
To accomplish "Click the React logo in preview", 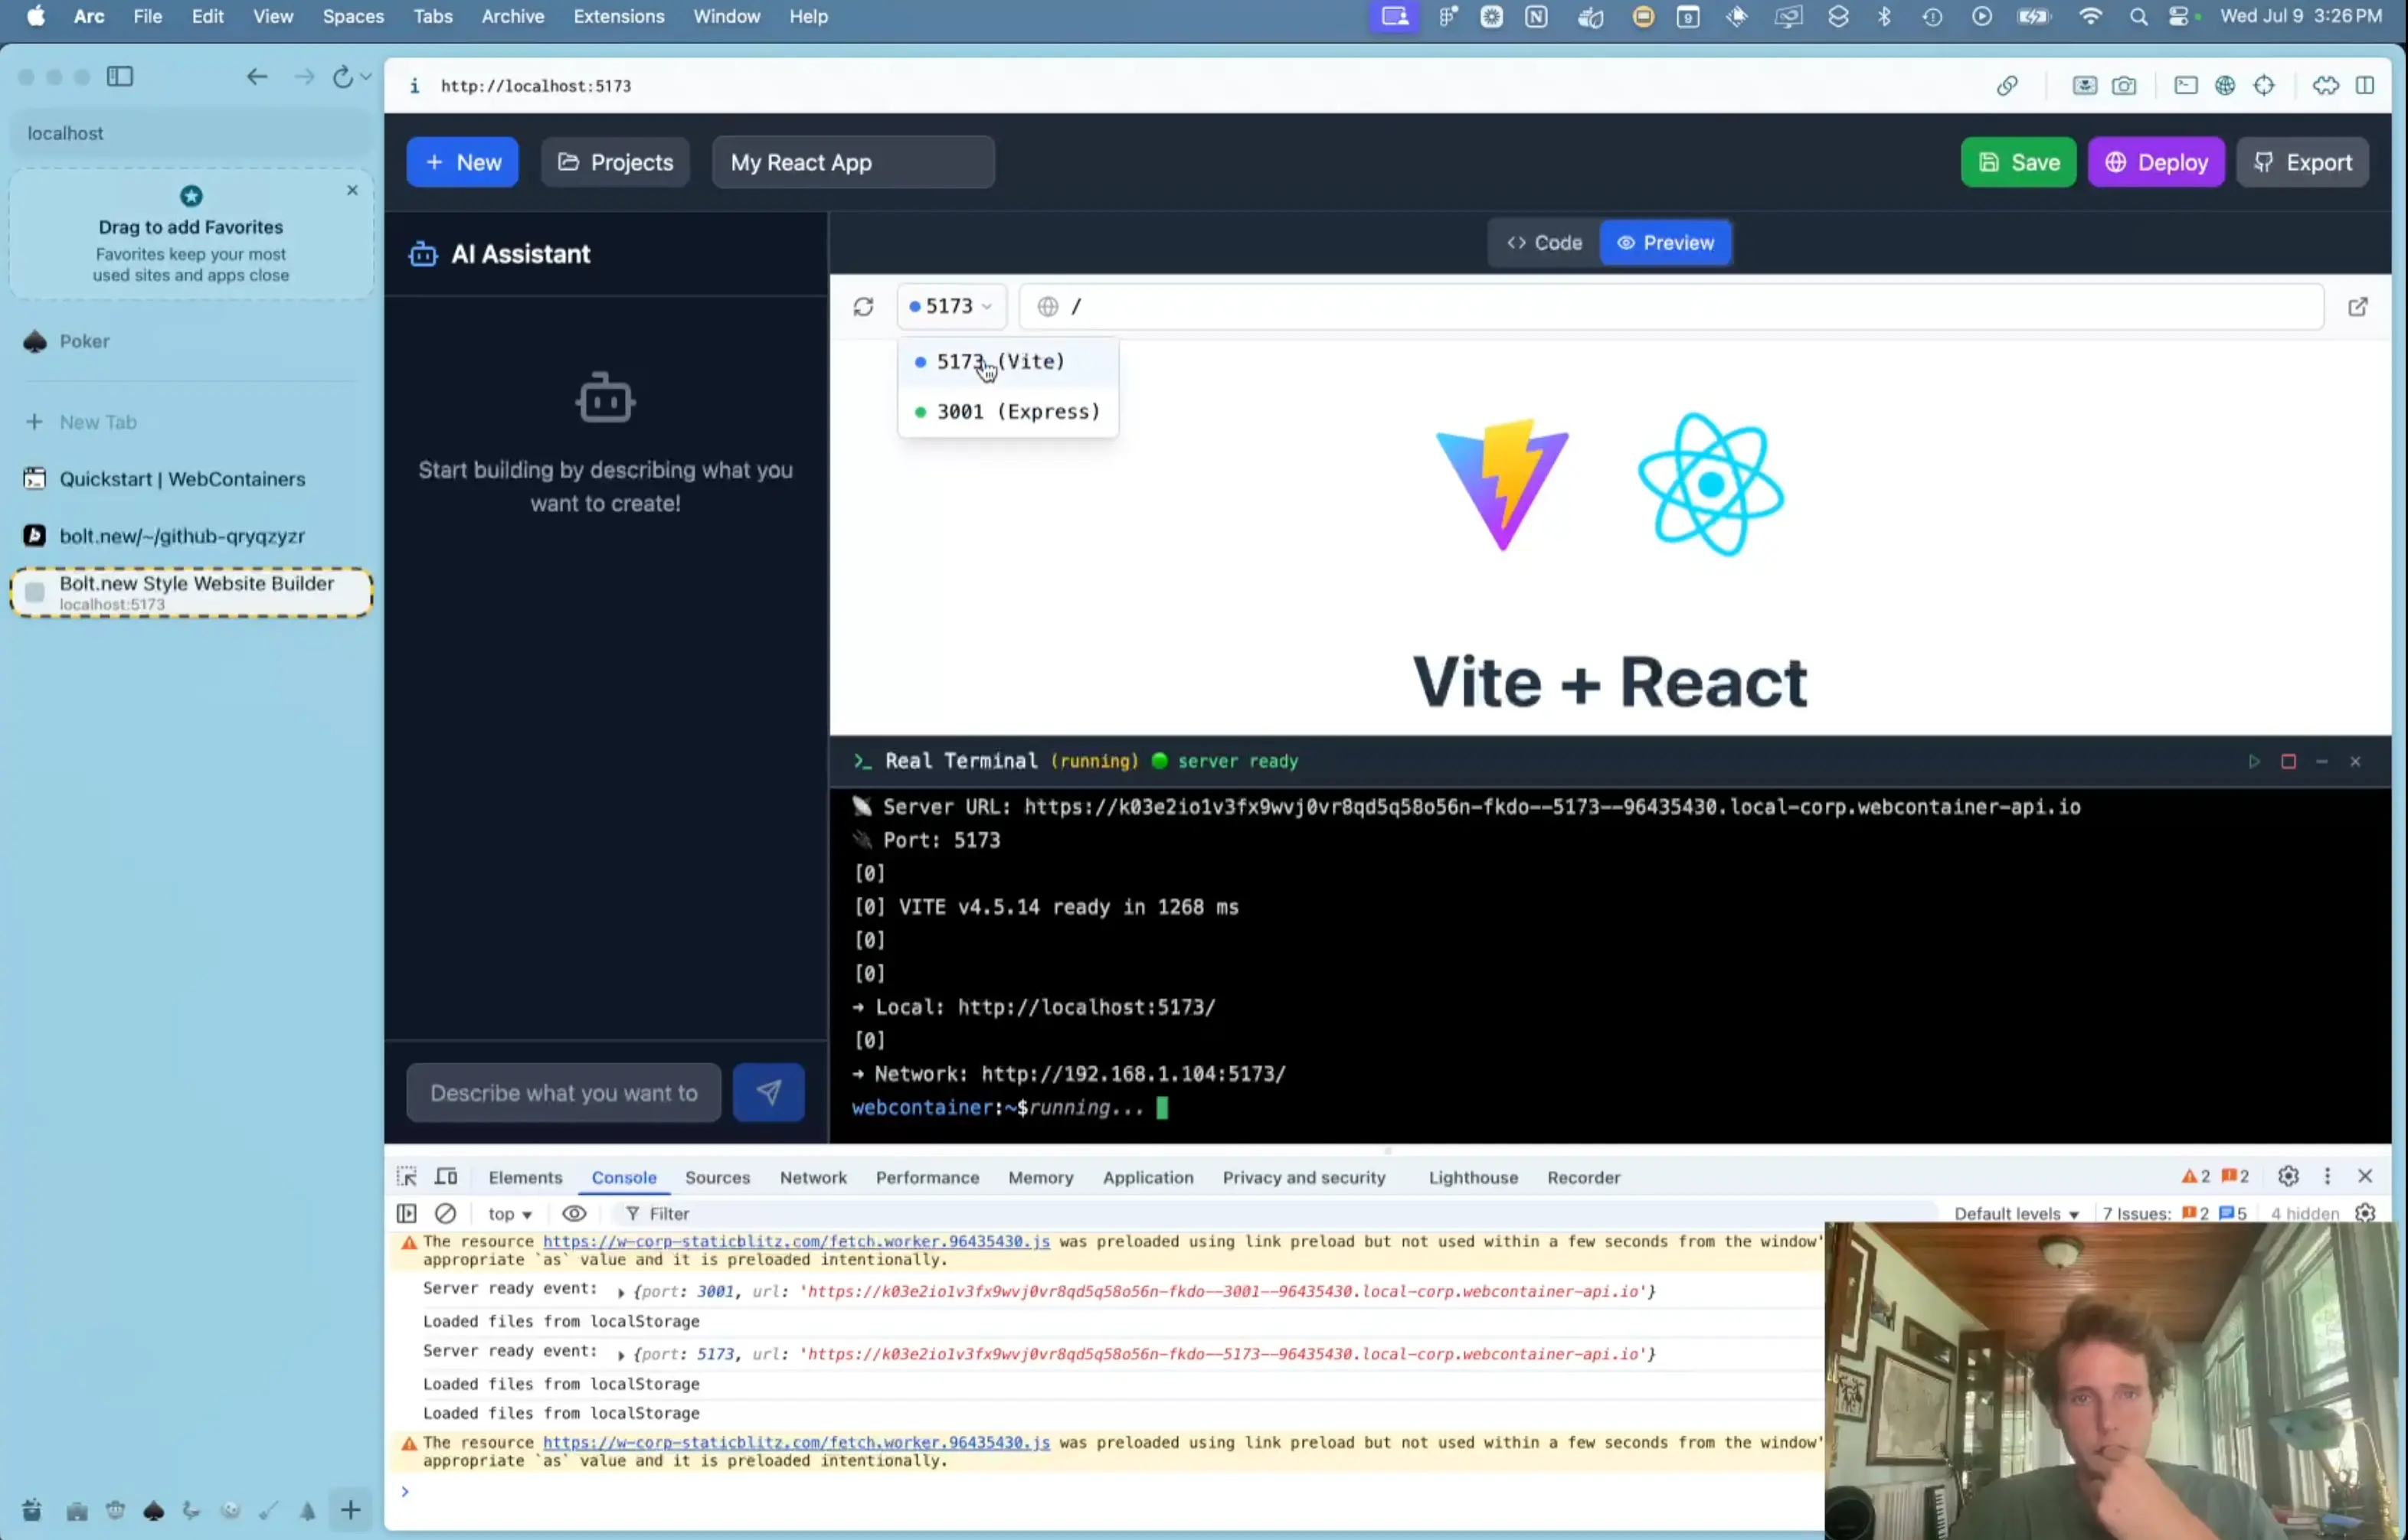I will pos(1711,484).
